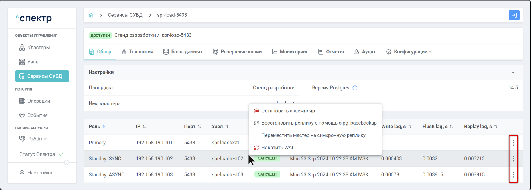This screenshot has width=531, height=190.
Task: Choose Накатить WAL menu option
Action: 277,148
